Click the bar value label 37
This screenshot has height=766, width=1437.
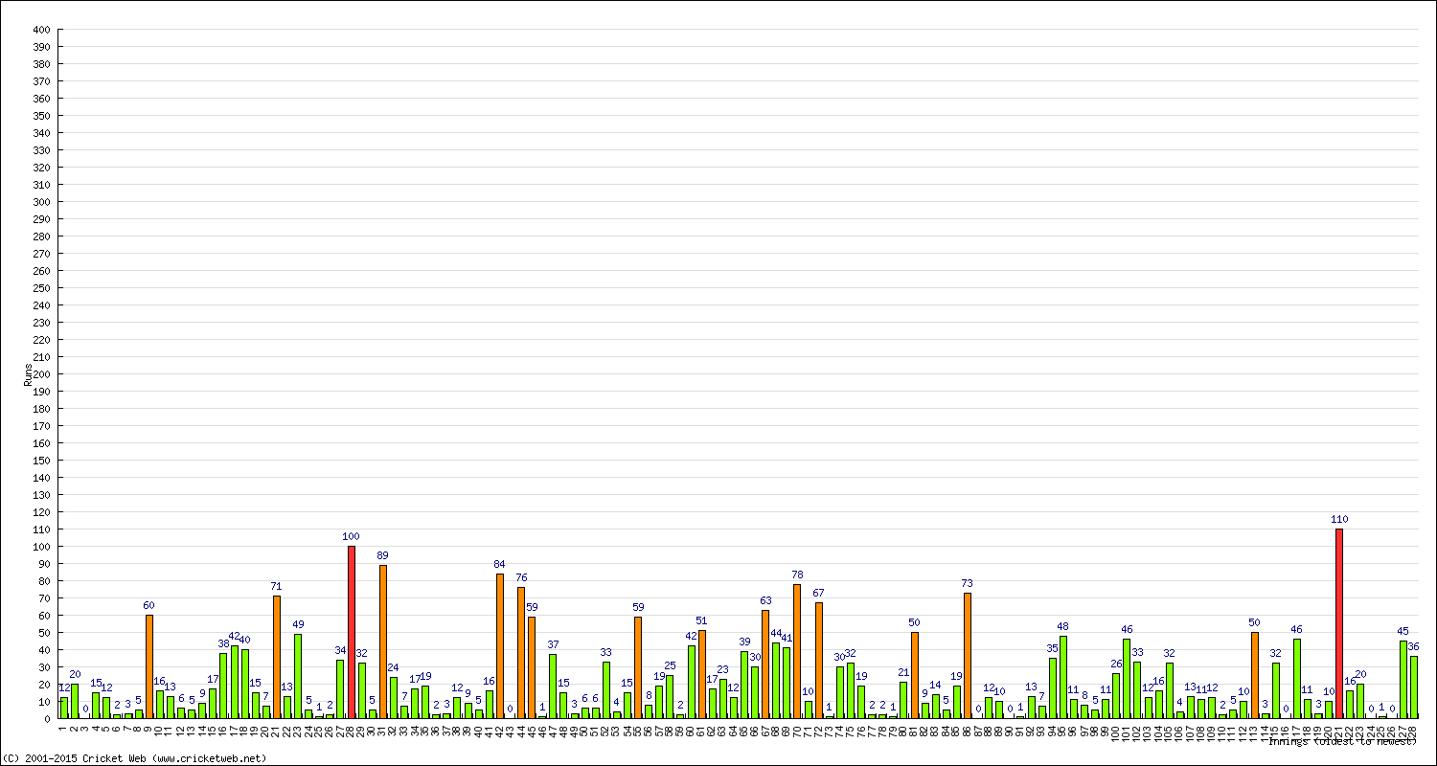(553, 644)
